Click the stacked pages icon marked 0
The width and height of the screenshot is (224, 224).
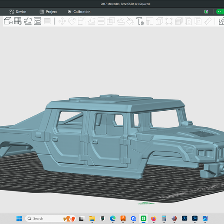coord(188,21)
